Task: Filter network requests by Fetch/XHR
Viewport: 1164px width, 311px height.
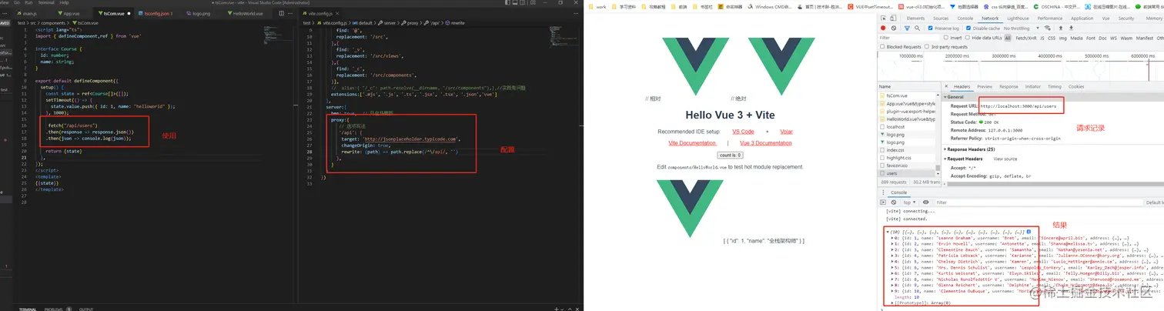Action: (x=1026, y=38)
